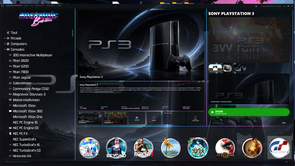
Task: Click the status bar icon at bottom right
Action: [287, 162]
